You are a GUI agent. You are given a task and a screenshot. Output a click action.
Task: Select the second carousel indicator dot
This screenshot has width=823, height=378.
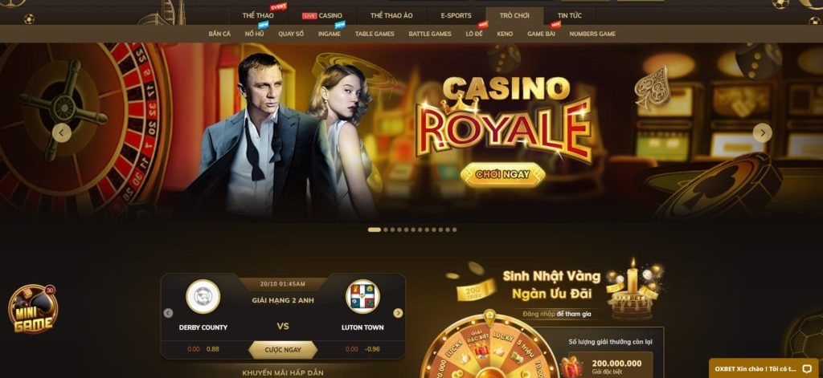(x=386, y=230)
